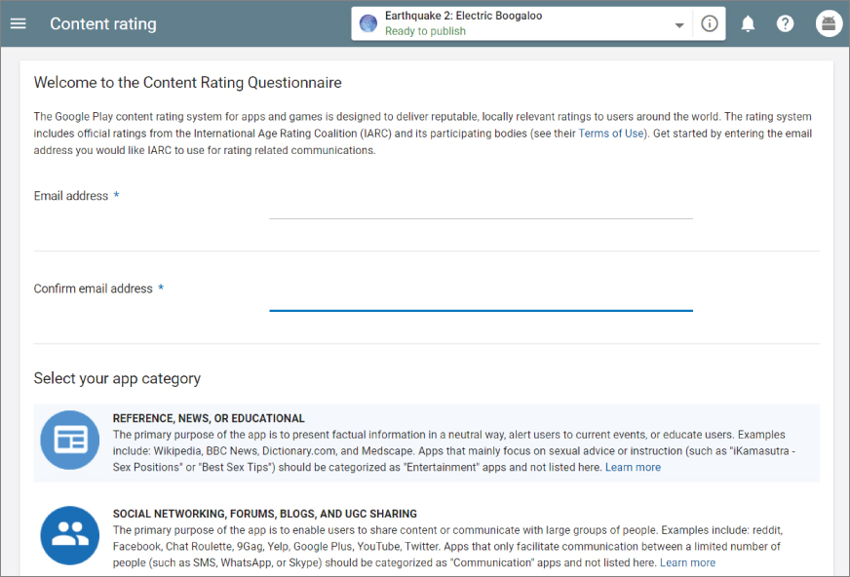
Task: Open the hamburger navigation menu
Action: pos(18,23)
